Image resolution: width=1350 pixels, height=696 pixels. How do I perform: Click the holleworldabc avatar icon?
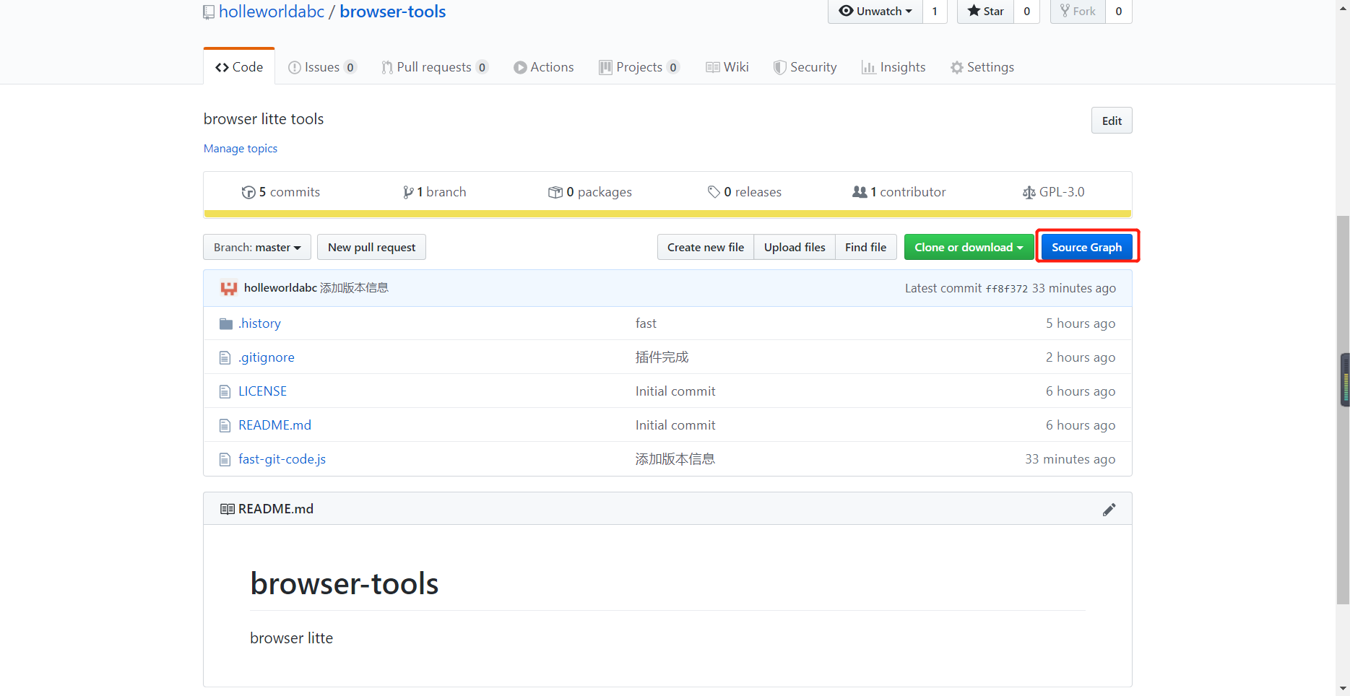[229, 288]
